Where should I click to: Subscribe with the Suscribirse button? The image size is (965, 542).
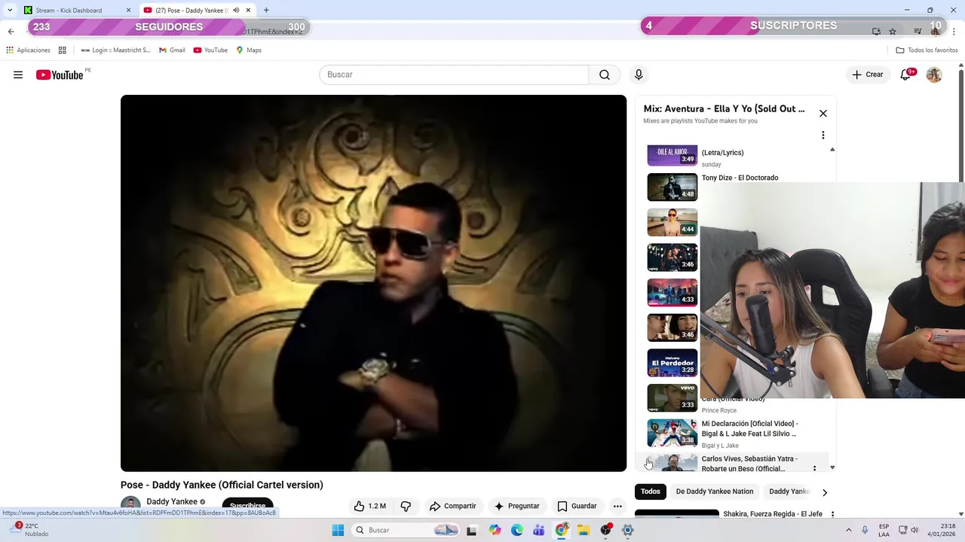coord(247,506)
